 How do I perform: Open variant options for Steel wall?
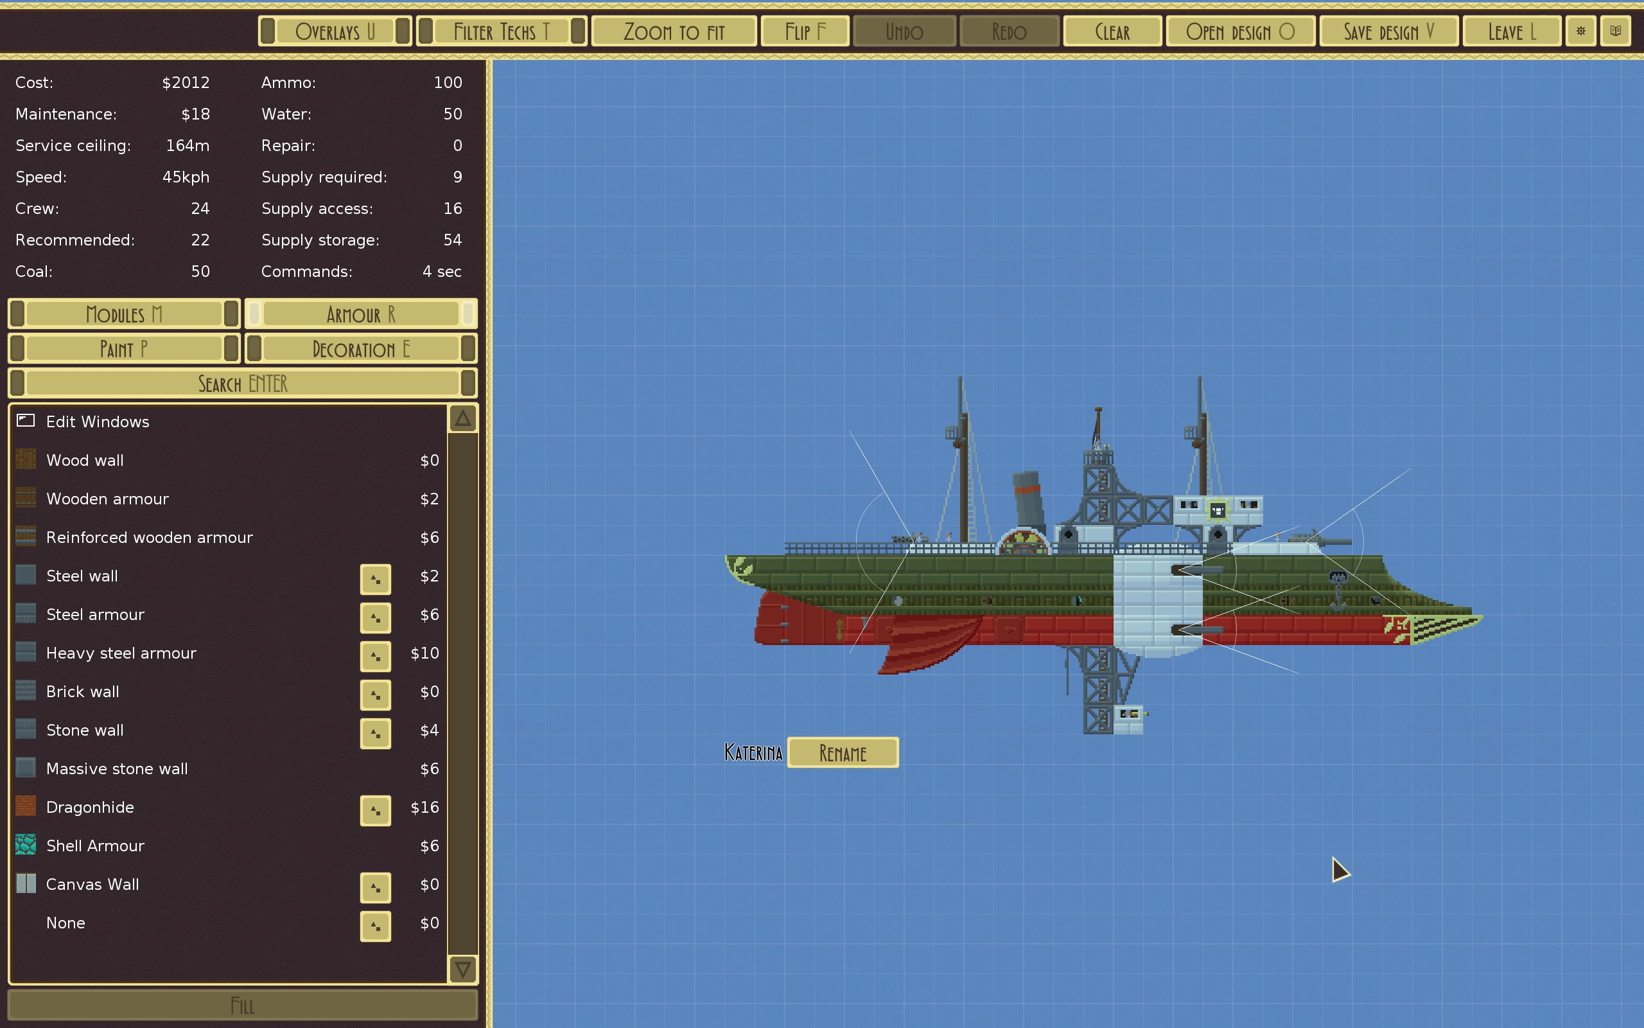coord(376,579)
